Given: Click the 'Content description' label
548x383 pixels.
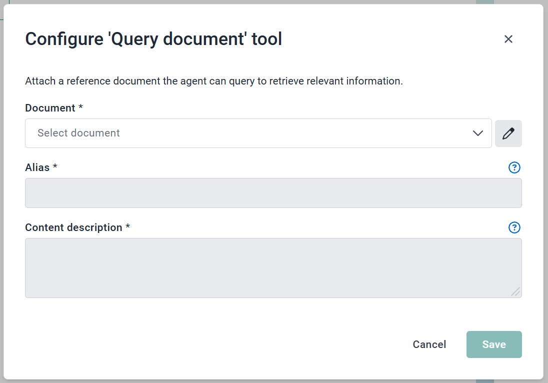Looking at the screenshot, I should pyautogui.click(x=73, y=227).
